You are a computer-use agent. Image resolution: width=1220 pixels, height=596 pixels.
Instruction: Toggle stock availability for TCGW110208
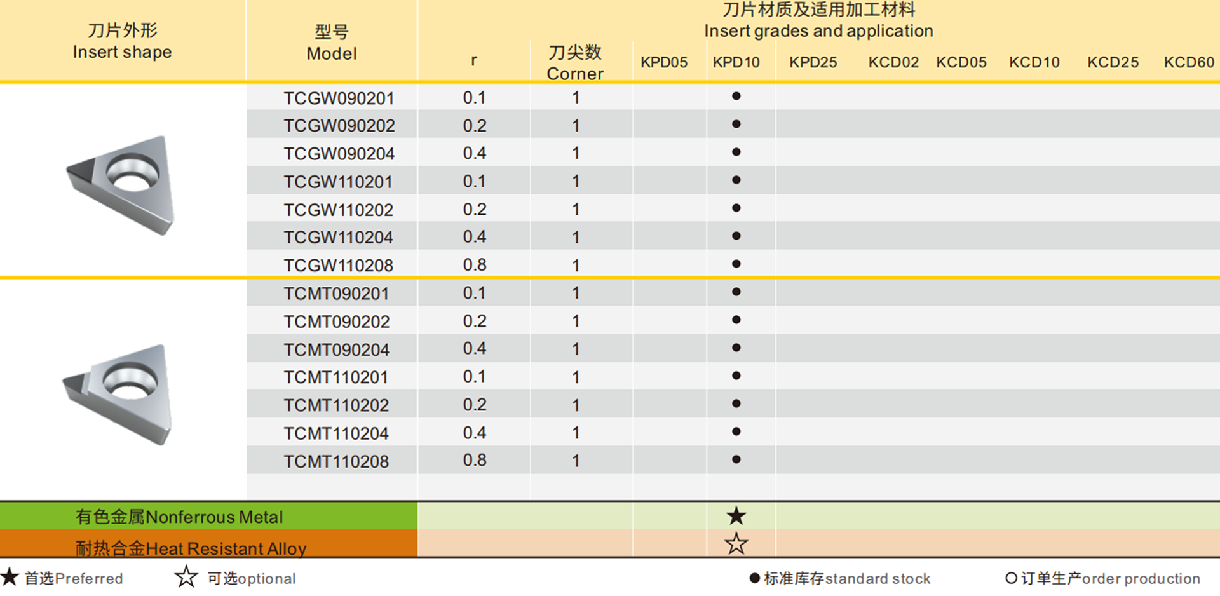736,263
